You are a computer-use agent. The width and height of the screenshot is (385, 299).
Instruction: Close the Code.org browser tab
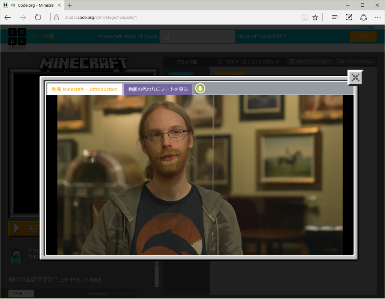click(x=59, y=5)
